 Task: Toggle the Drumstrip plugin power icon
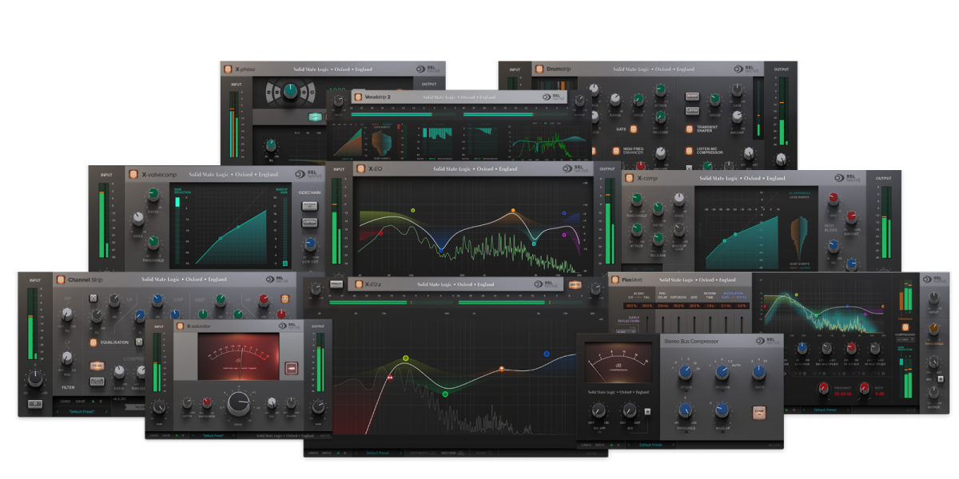(539, 69)
